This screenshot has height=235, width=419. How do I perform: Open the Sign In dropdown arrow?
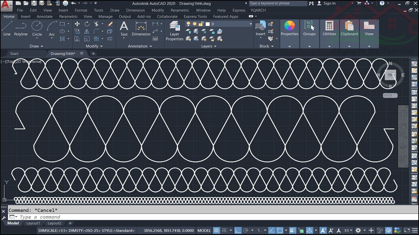352,3
